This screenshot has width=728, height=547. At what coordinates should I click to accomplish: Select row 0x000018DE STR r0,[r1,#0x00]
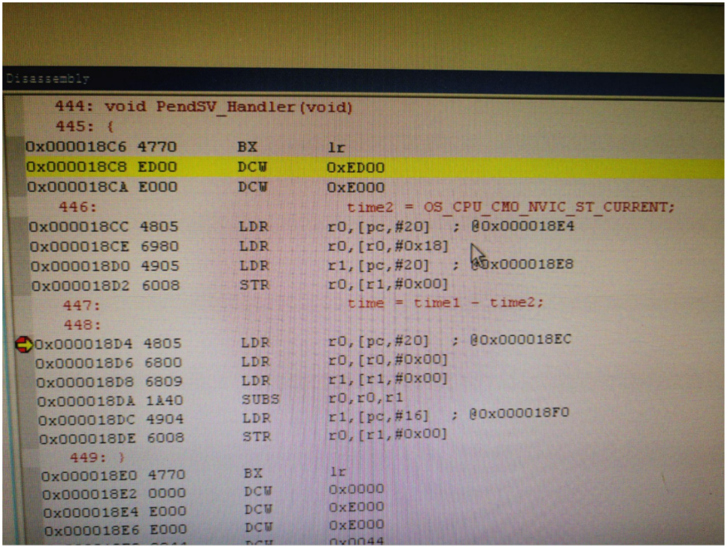click(x=243, y=437)
